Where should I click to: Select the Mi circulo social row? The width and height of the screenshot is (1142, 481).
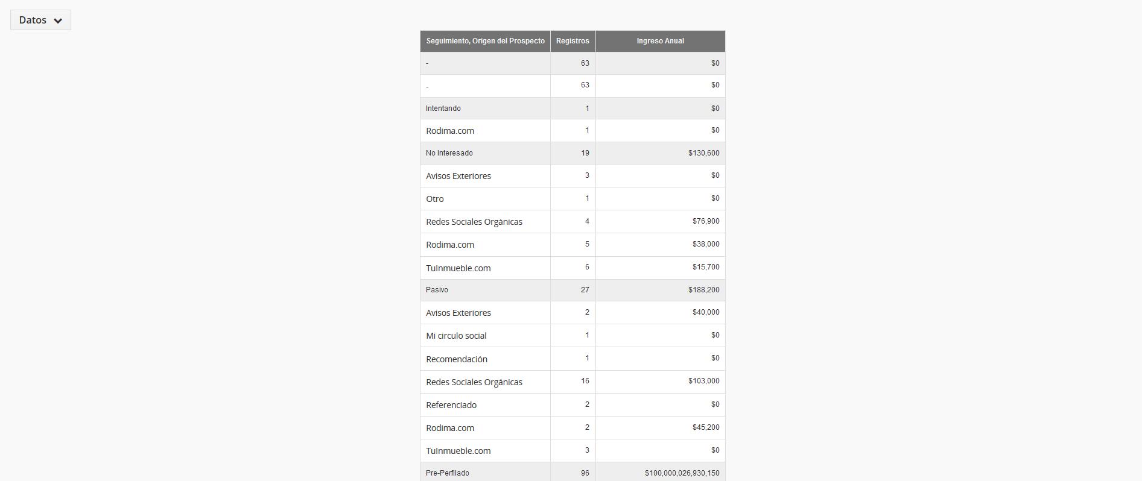[456, 336]
